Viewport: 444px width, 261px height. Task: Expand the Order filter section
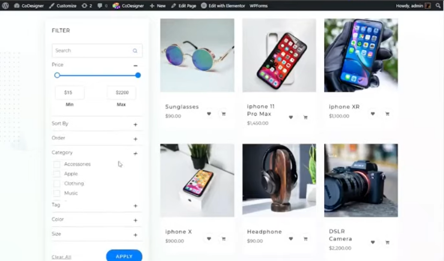point(135,139)
